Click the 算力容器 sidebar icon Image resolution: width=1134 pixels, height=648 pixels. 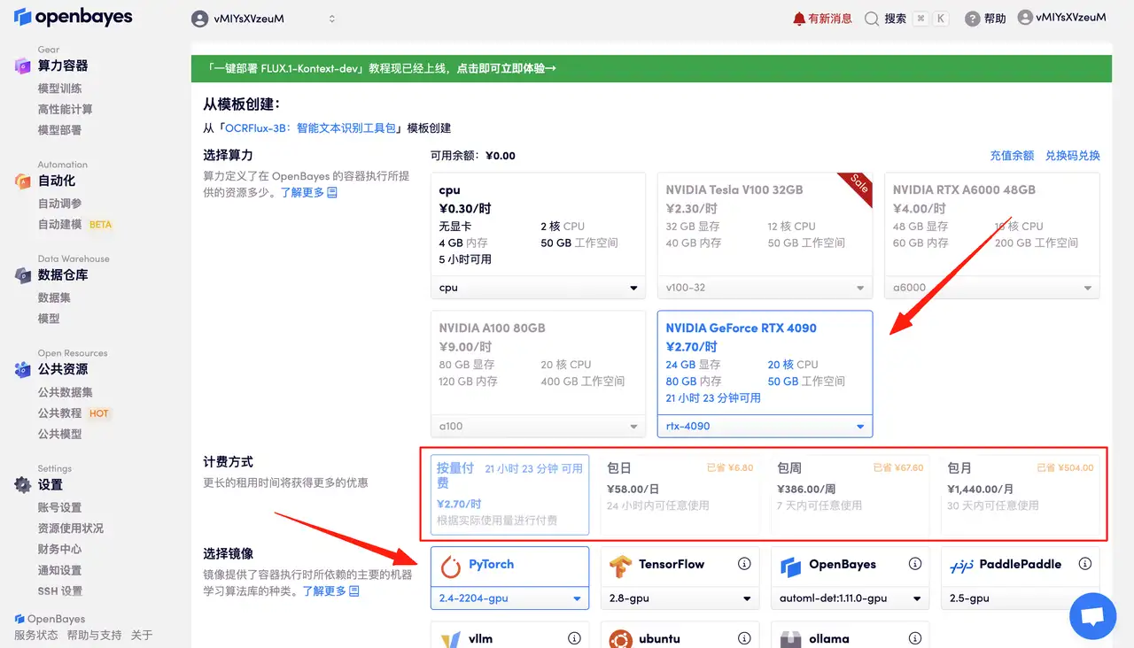[23, 66]
